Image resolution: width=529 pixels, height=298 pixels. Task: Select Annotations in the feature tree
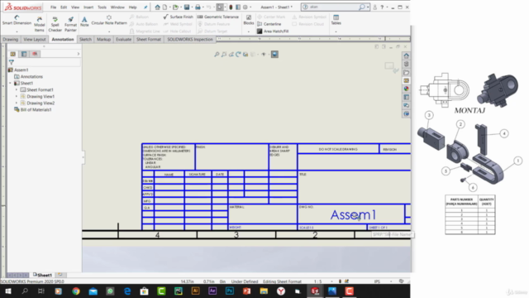(29, 77)
